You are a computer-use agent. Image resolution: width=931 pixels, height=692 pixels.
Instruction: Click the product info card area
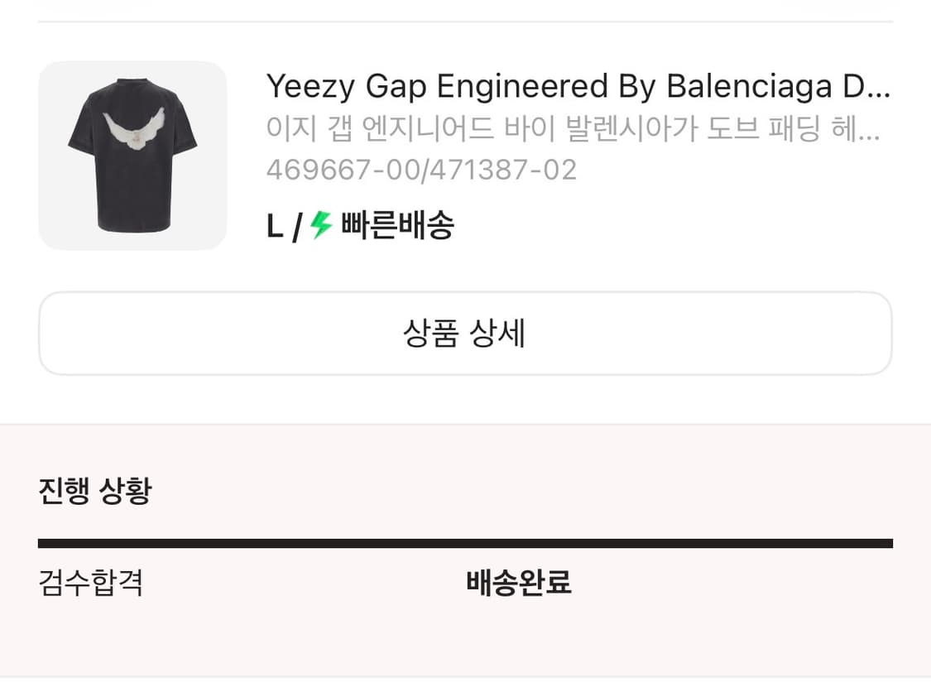[x=463, y=153]
